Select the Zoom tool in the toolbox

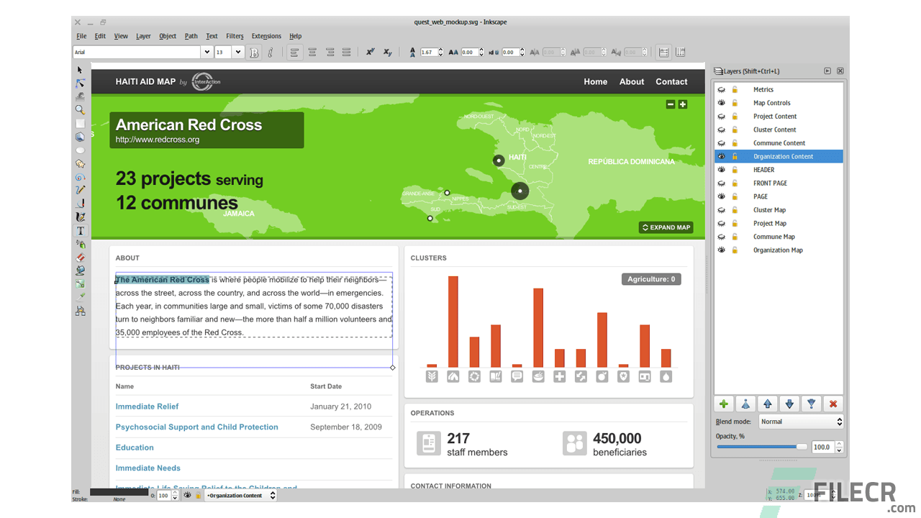click(81, 109)
